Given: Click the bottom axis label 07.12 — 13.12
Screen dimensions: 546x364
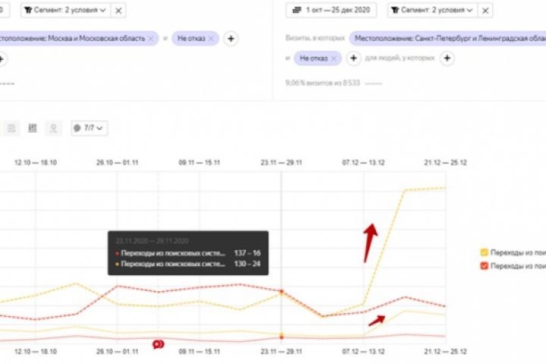Looking at the screenshot, I should 363,351.
